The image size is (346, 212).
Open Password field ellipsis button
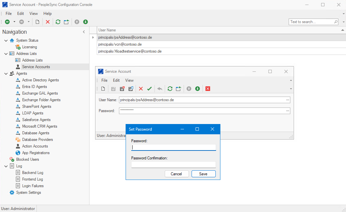(288, 111)
